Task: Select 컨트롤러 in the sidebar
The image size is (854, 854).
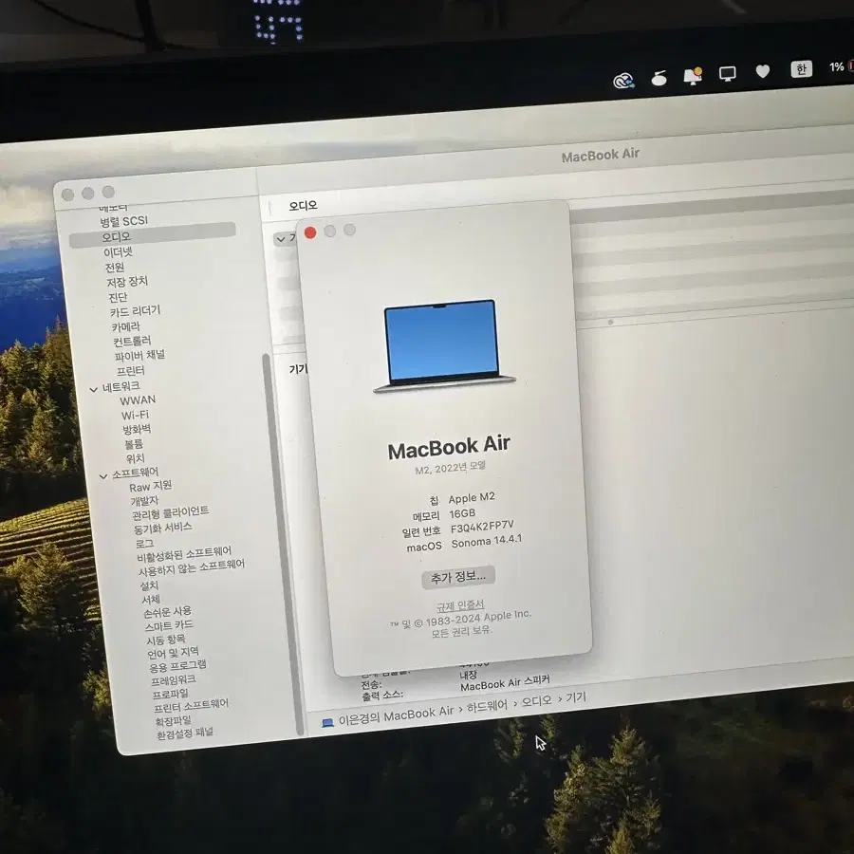Action: click(132, 341)
